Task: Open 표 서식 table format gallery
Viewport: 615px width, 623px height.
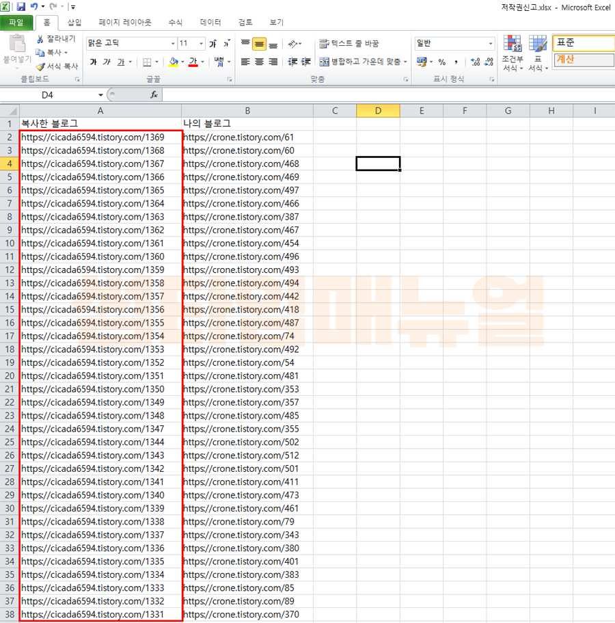Action: pos(538,53)
